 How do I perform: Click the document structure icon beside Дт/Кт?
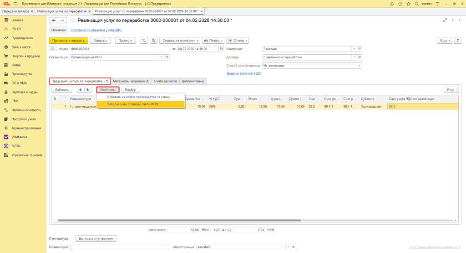(154, 41)
